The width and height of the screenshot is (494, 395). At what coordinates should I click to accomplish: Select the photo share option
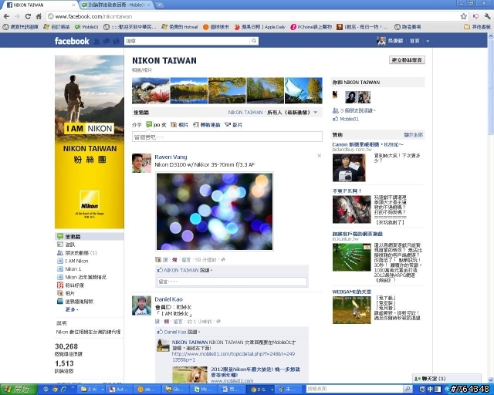click(x=179, y=125)
